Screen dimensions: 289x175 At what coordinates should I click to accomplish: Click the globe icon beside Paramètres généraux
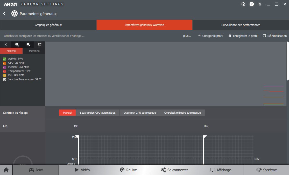[x=14, y=13]
